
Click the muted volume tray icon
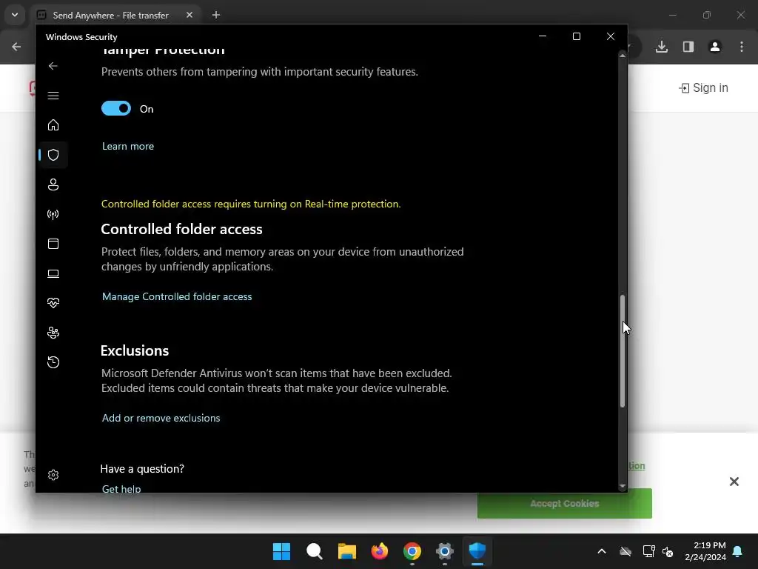(x=668, y=551)
